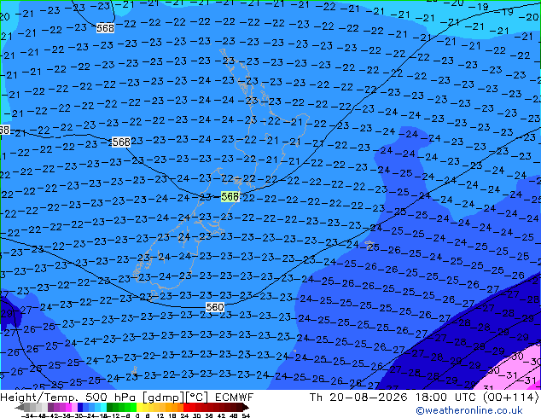Click the dark red right arrow of the legend
This screenshot has width=541, height=418.
[x=246, y=407]
